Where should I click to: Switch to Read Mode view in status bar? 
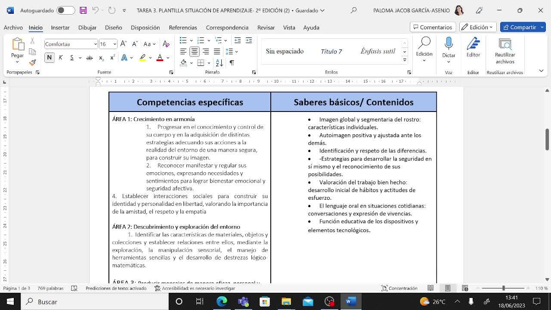[430, 288]
